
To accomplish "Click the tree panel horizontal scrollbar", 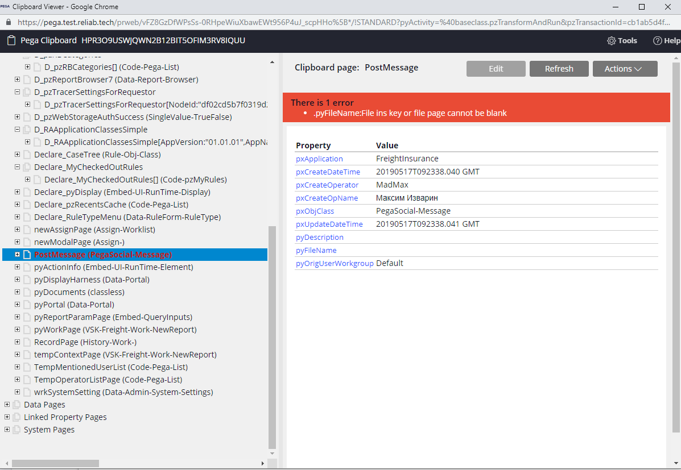I will coord(55,464).
